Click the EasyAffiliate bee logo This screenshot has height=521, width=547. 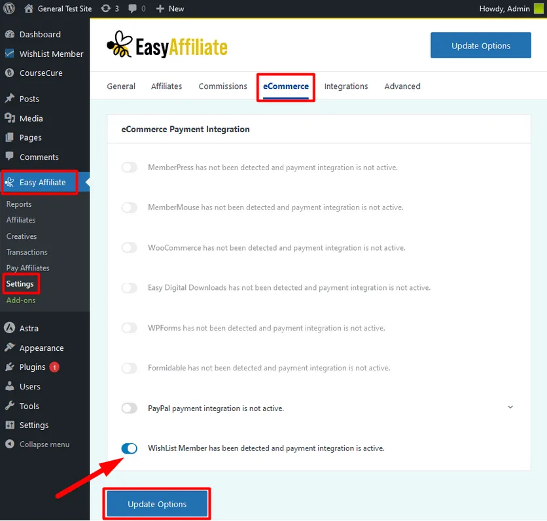pos(120,45)
